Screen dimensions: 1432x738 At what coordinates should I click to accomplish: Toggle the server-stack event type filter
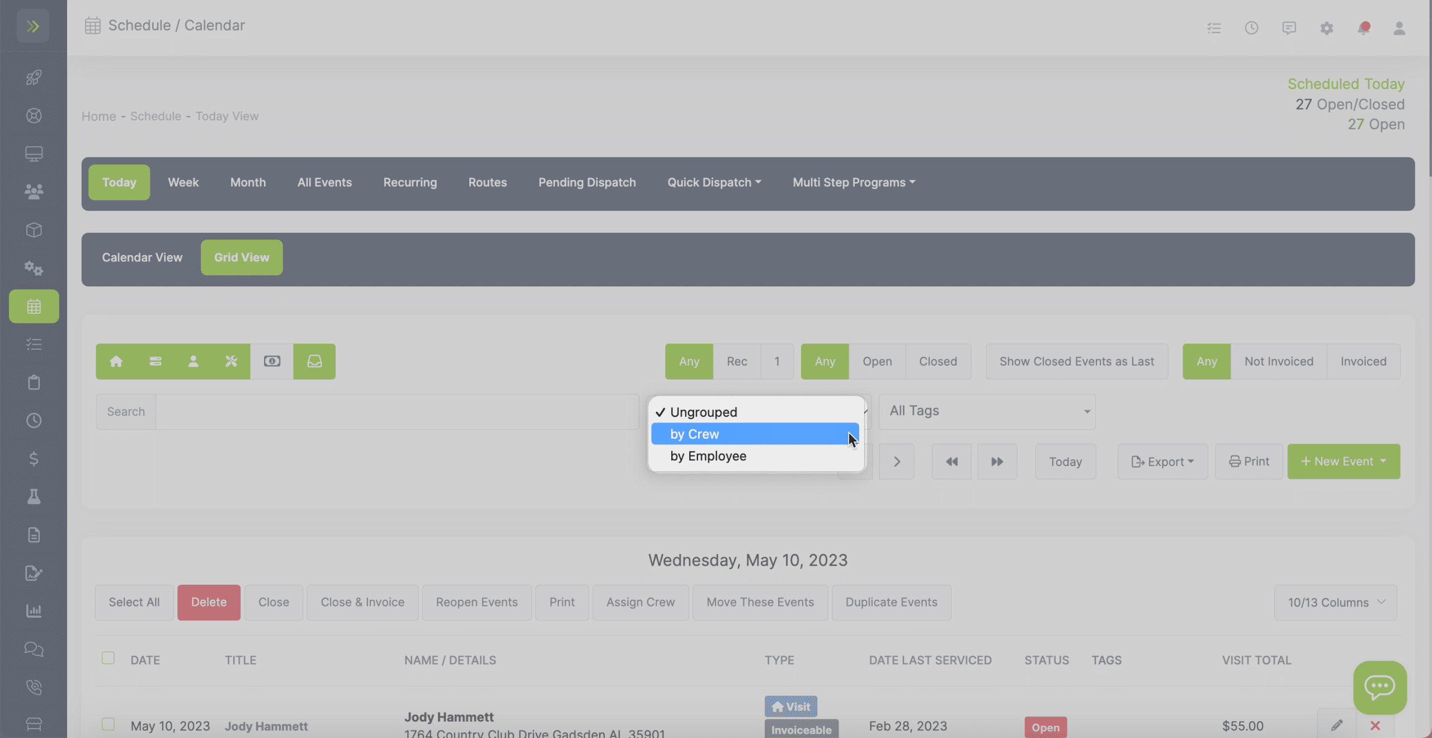[155, 361]
